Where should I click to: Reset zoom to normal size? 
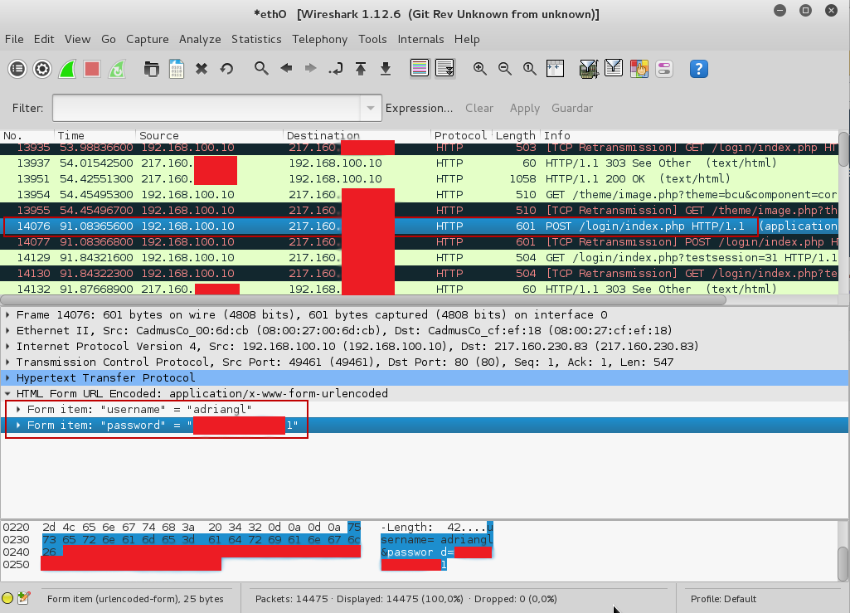pos(530,68)
